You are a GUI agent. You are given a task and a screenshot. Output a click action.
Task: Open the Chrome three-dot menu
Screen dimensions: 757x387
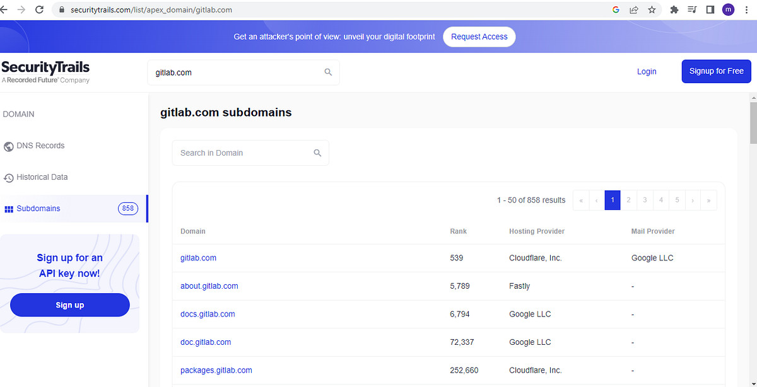point(746,10)
